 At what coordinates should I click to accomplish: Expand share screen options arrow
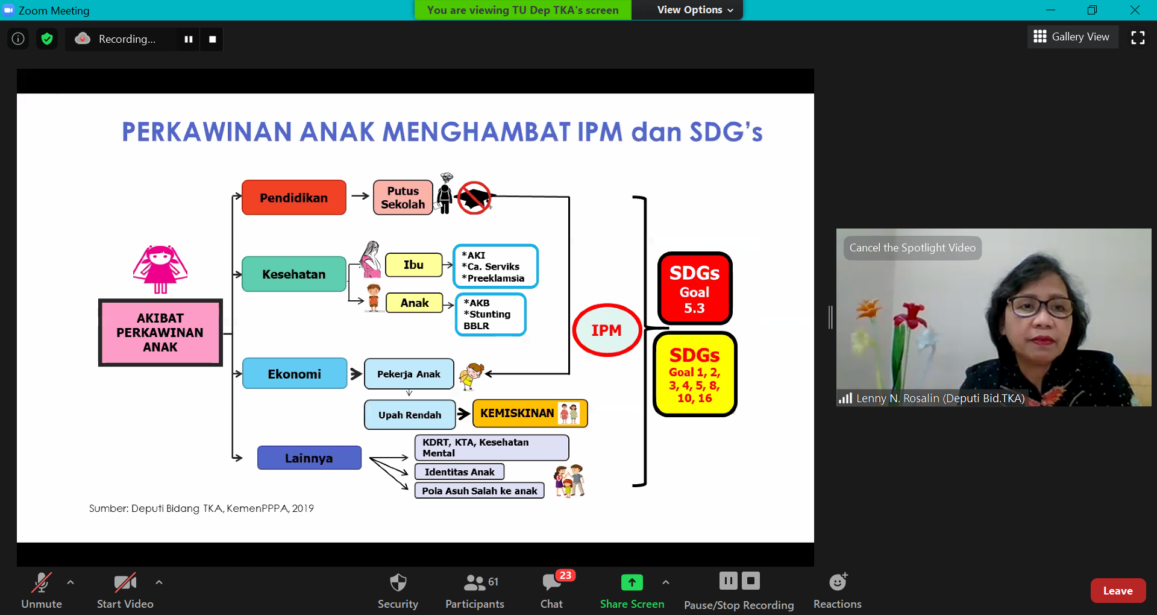665,582
